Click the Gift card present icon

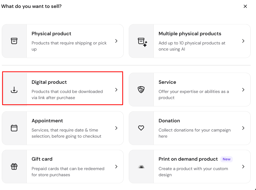(14, 167)
